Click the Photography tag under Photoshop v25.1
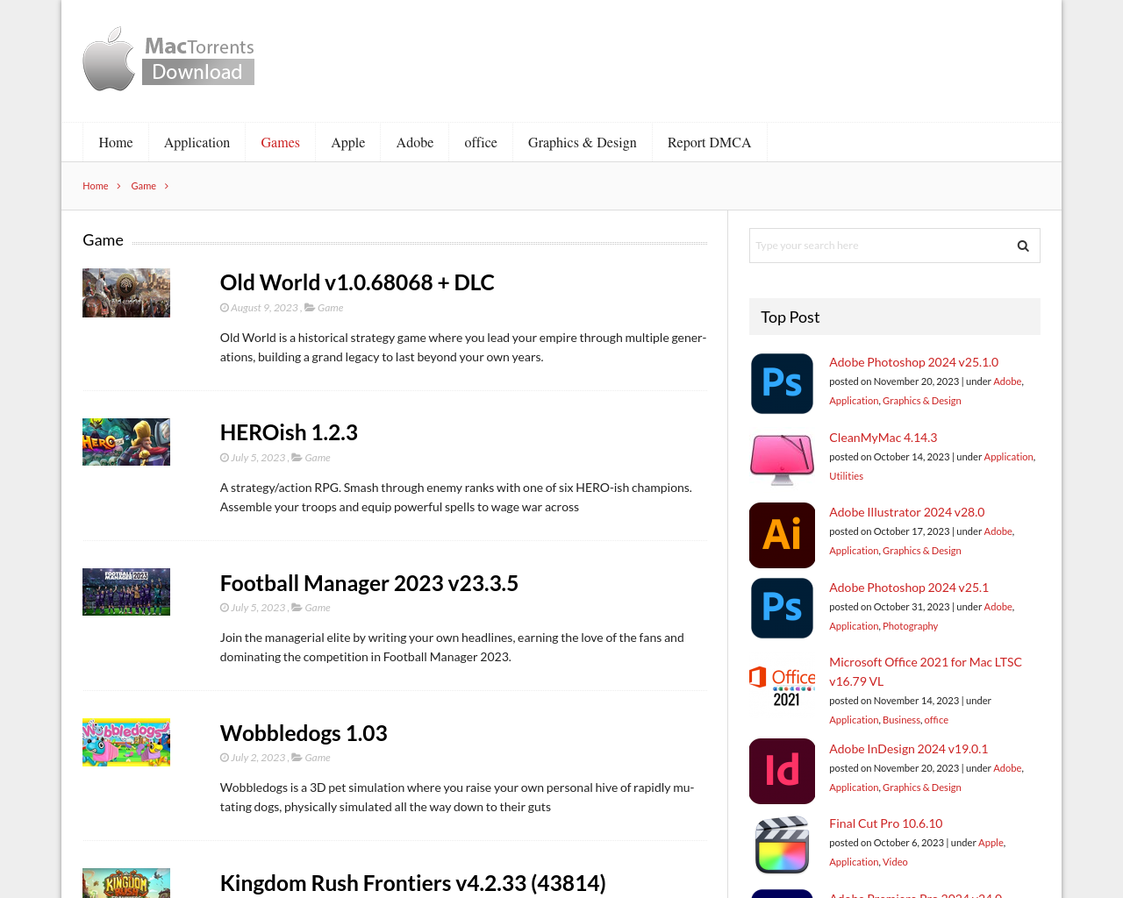The width and height of the screenshot is (1123, 898). point(910,626)
